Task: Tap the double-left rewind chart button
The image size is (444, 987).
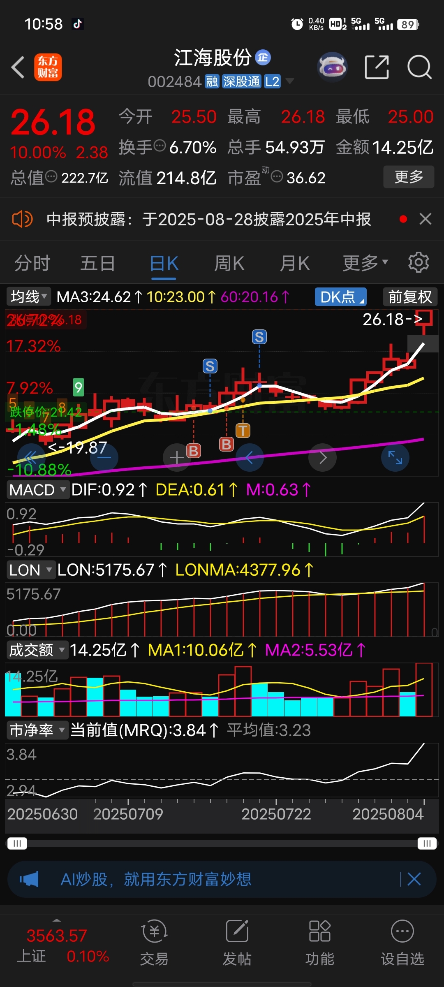Action: click(31, 457)
